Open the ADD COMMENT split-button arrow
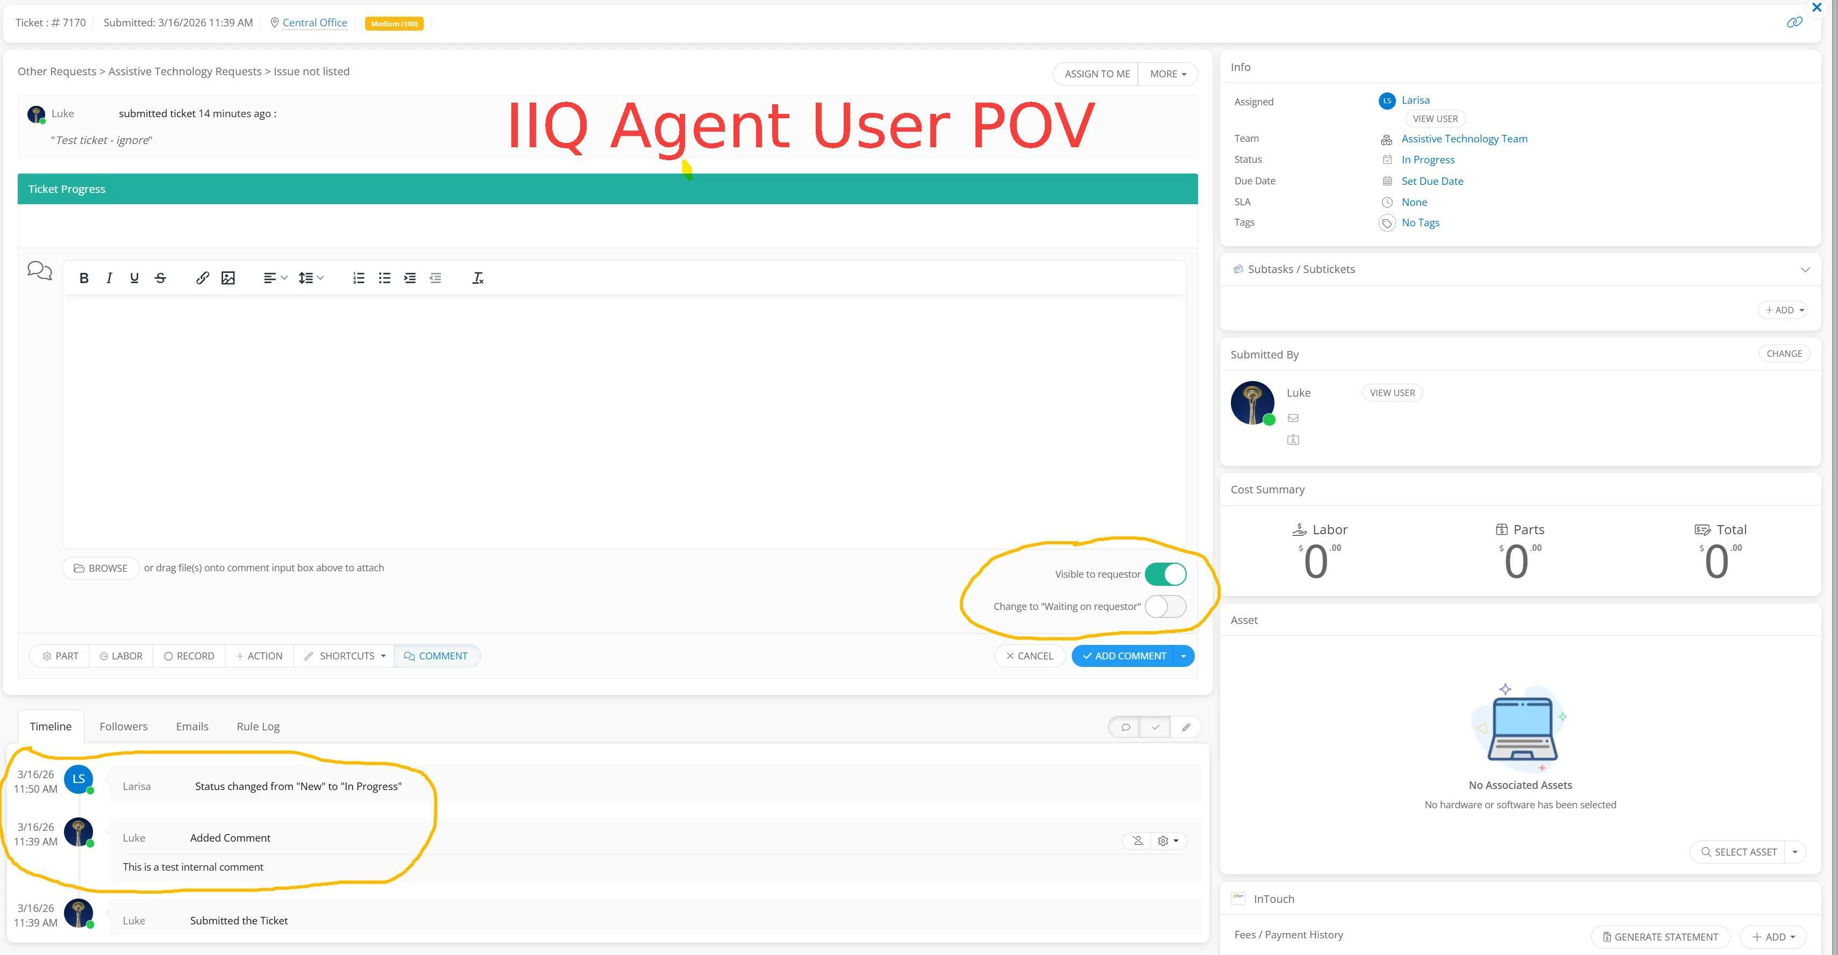The height and width of the screenshot is (955, 1838). [x=1184, y=656]
